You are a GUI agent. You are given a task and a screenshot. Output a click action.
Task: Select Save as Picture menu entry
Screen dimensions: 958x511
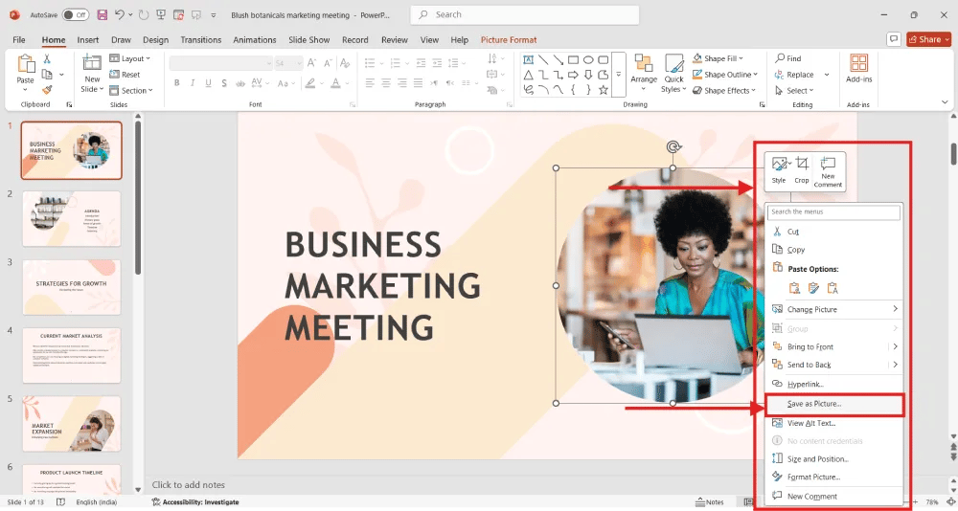813,404
